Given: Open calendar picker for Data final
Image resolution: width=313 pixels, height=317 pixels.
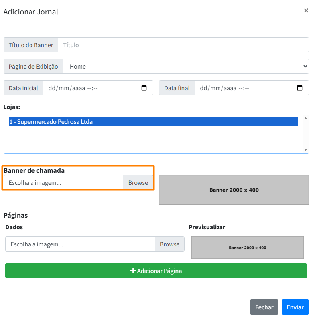Looking at the screenshot, I should 300,88.
